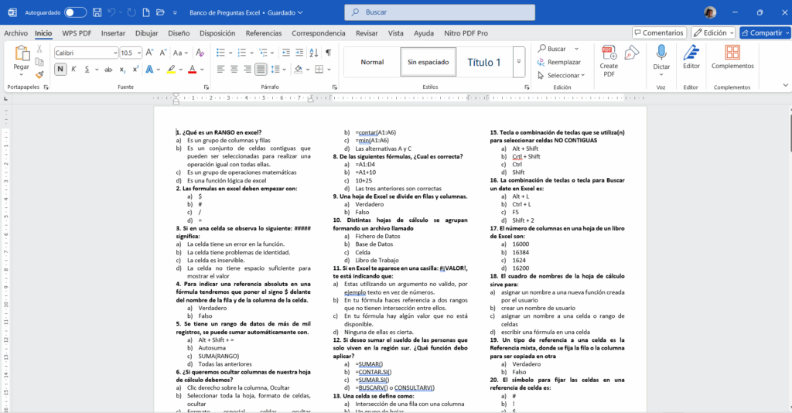The width and height of the screenshot is (792, 413).
Task: Click the Open folder icon
Action: click(x=160, y=12)
